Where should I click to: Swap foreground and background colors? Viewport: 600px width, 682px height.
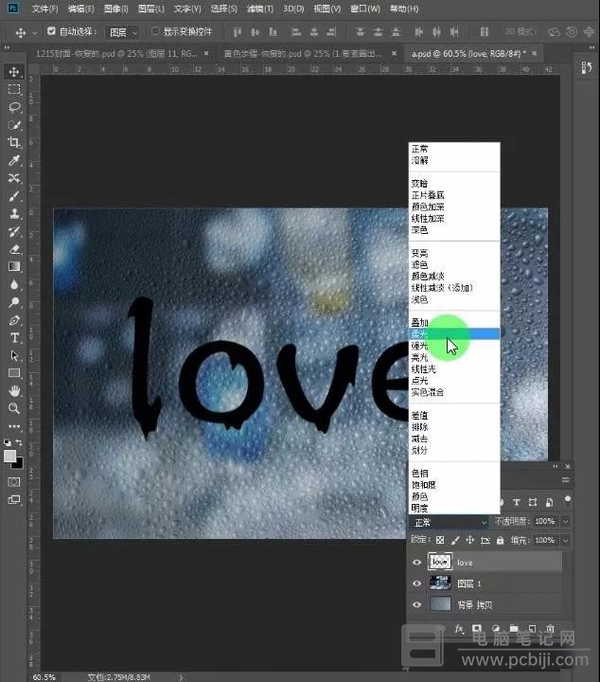pyautogui.click(x=19, y=442)
